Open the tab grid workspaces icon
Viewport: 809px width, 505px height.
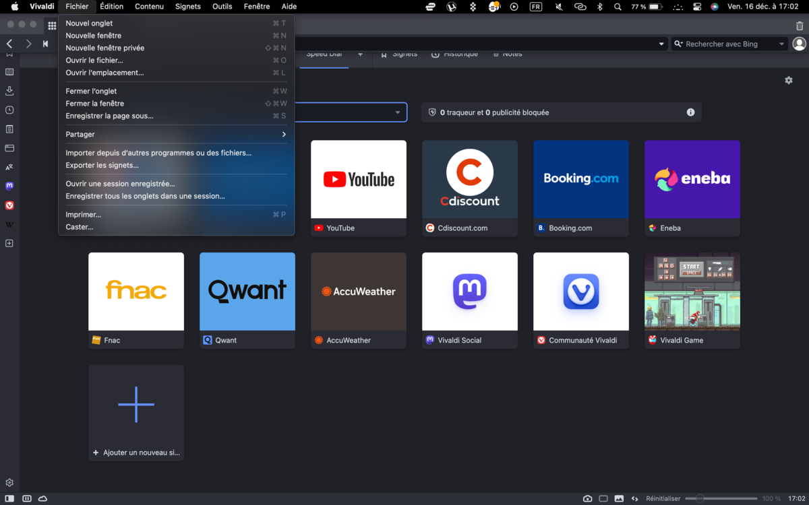click(x=52, y=26)
